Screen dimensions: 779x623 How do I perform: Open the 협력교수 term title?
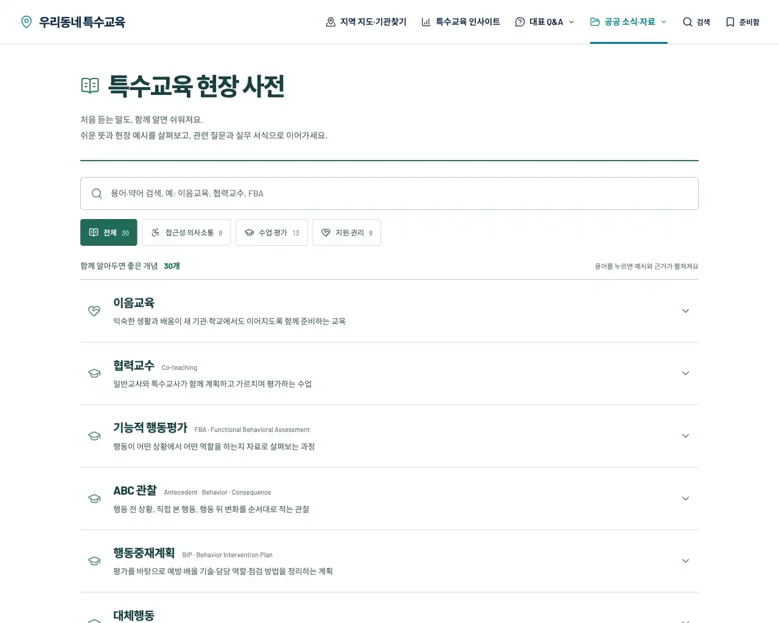(x=134, y=366)
